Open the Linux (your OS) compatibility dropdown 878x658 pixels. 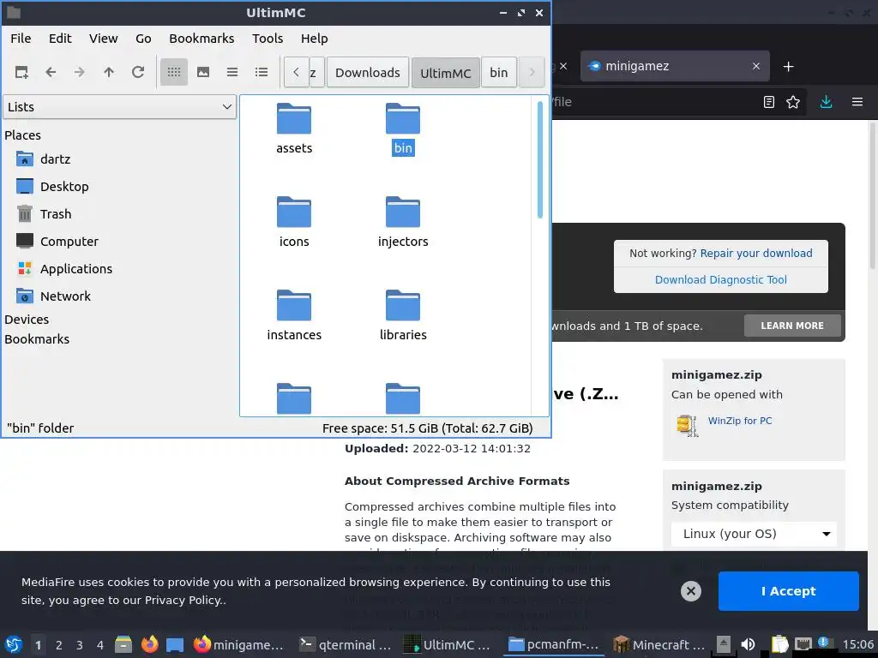pos(754,534)
